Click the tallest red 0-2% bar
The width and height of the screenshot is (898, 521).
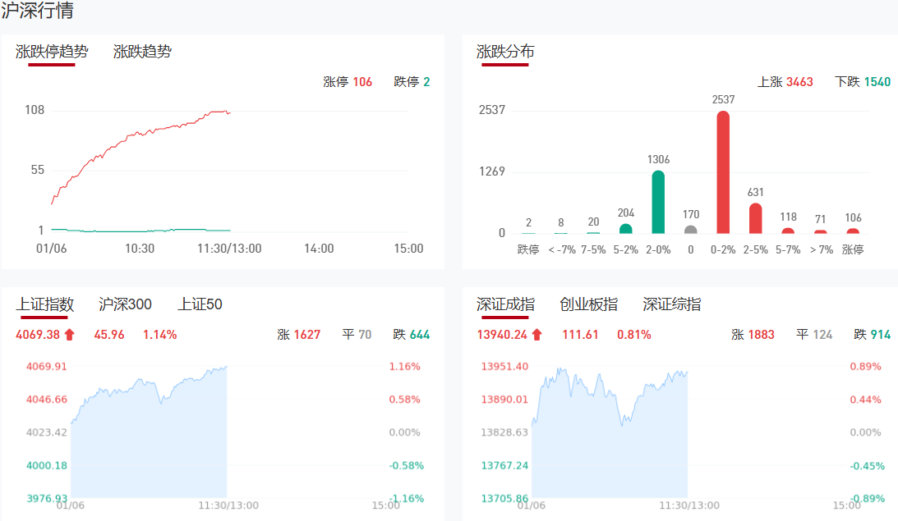(x=723, y=172)
